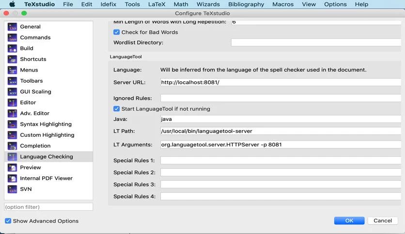Open the LaTeX menu
Screen dimensions: 405x234
156,4
